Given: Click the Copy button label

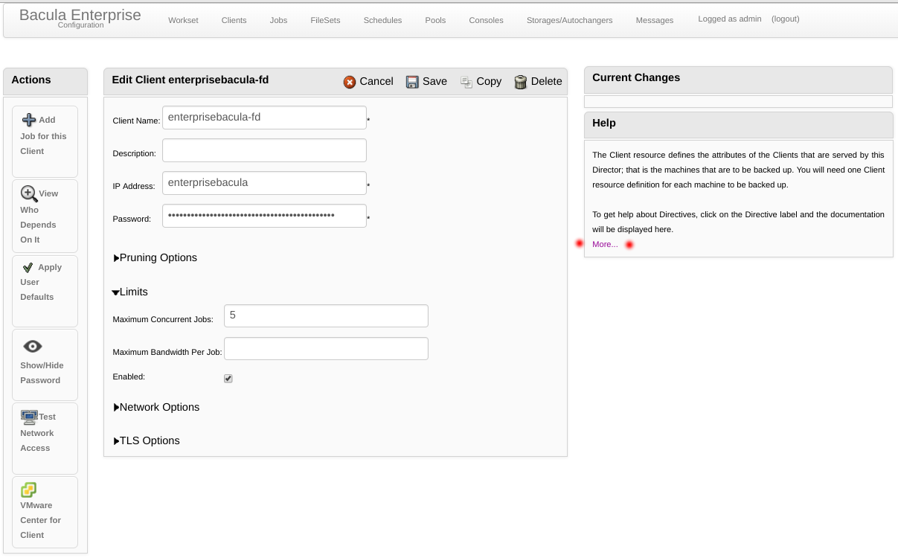Looking at the screenshot, I should 489,82.
